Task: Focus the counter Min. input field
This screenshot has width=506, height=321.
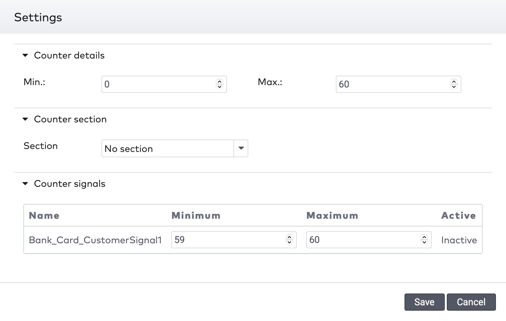Action: click(x=158, y=84)
